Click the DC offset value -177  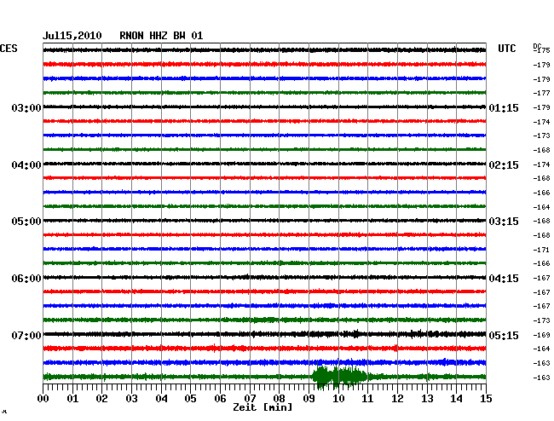pyautogui.click(x=541, y=93)
